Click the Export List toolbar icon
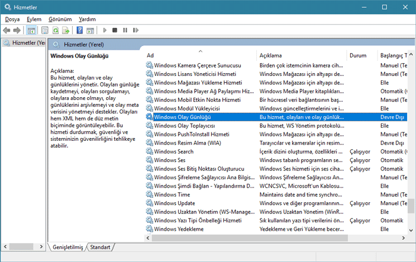Screen dimensions: 416x262 [65, 30]
